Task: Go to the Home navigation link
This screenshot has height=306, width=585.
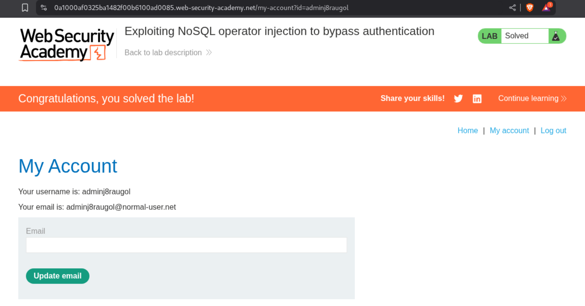Action: pos(468,130)
